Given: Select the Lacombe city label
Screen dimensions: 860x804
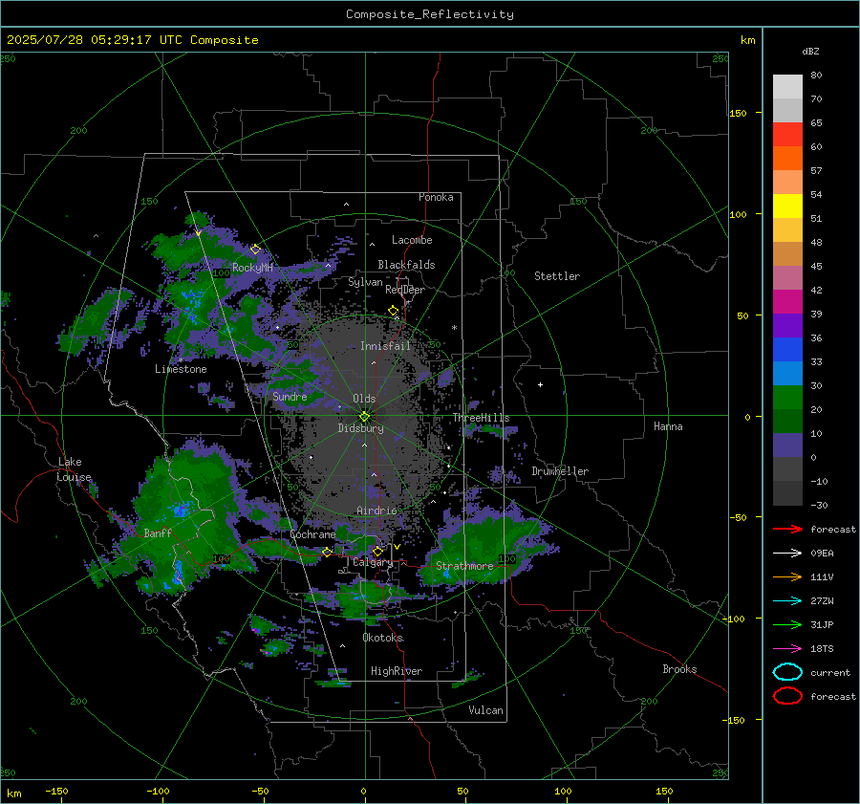Looking at the screenshot, I should tap(412, 240).
